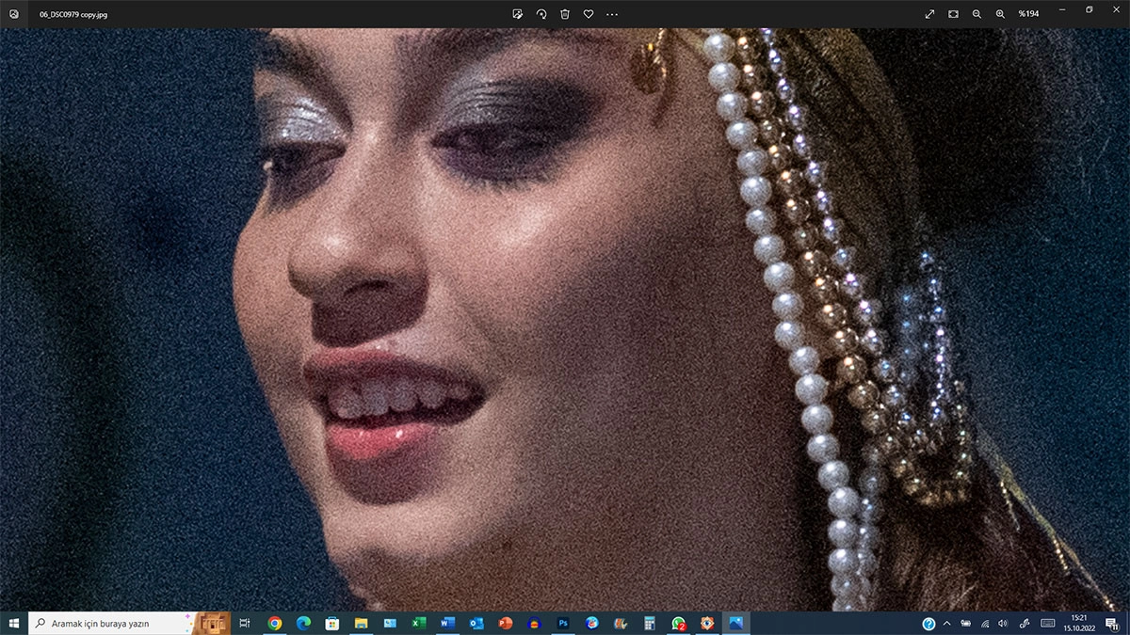Open Excel from the taskbar
The height and width of the screenshot is (635, 1130).
click(x=419, y=623)
